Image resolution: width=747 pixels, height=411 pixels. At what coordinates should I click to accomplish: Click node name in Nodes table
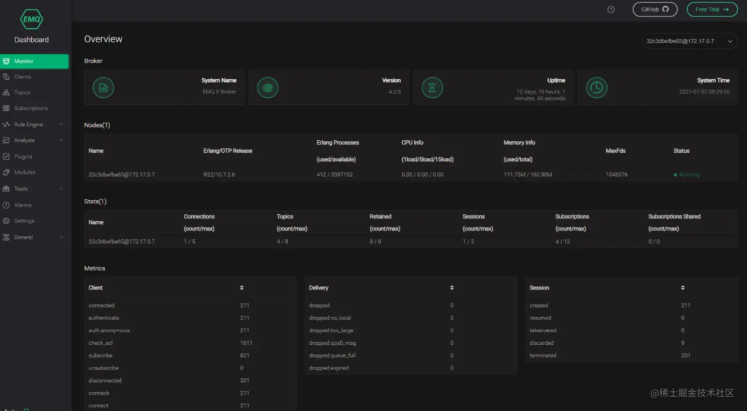(122, 175)
